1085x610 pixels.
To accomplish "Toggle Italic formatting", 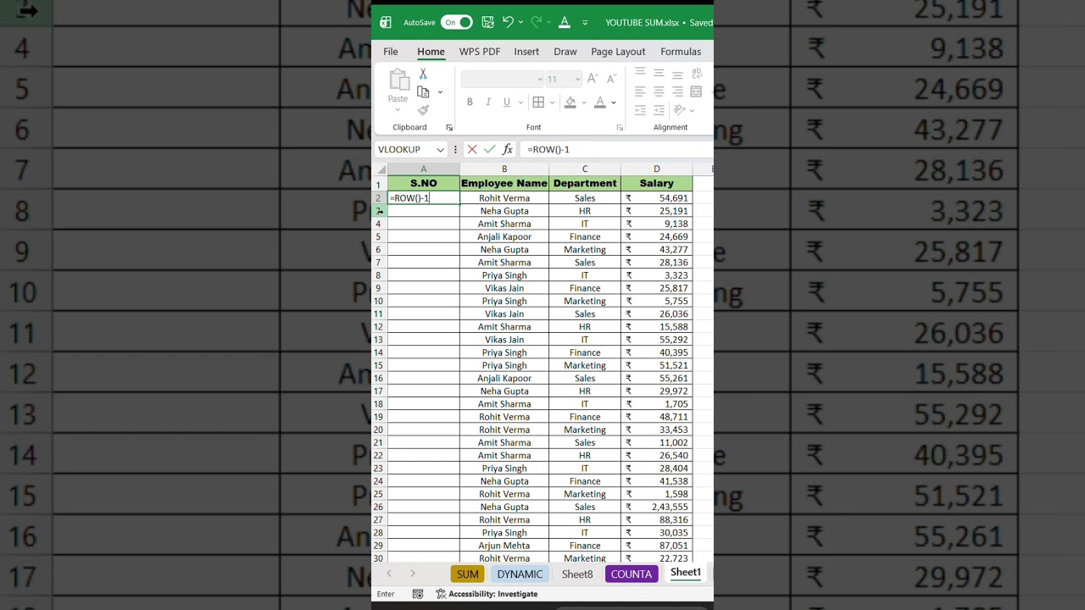I will coord(488,103).
